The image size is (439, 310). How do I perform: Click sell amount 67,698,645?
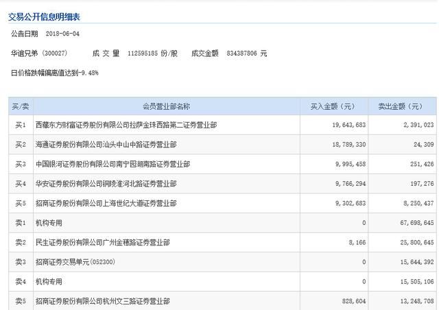pyautogui.click(x=417, y=223)
